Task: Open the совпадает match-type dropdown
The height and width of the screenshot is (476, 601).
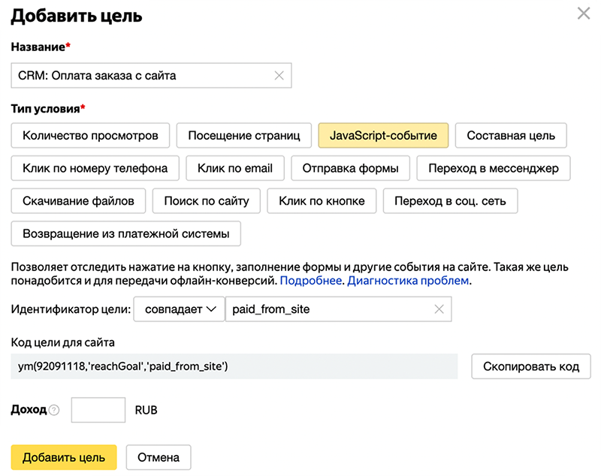Action: pos(178,309)
